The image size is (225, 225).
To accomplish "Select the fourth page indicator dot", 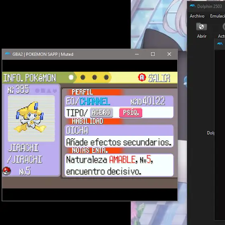I will pyautogui.click(x=106, y=77).
